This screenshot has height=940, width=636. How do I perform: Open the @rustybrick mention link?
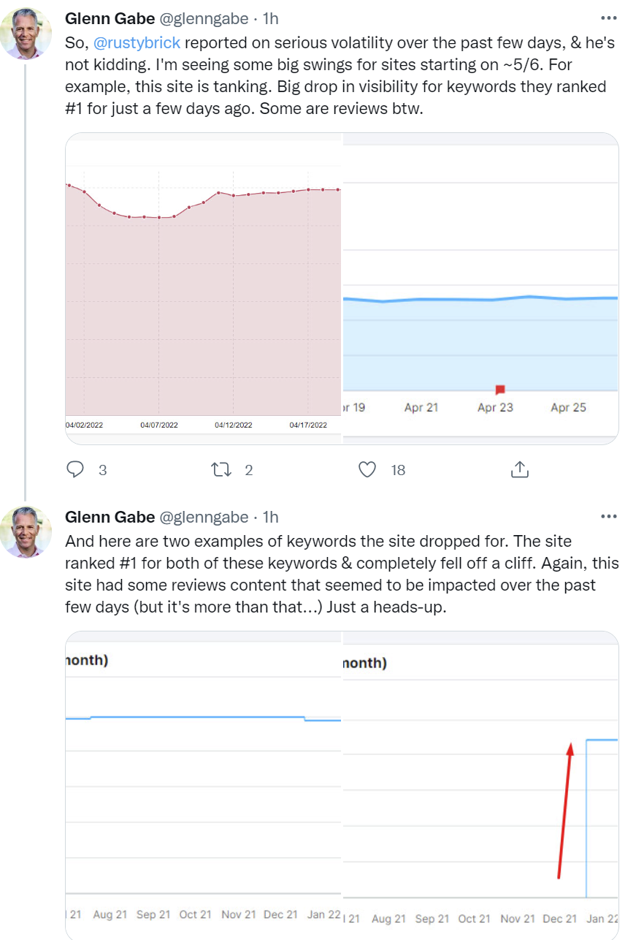point(138,42)
